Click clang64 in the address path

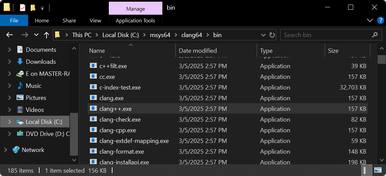(x=191, y=35)
